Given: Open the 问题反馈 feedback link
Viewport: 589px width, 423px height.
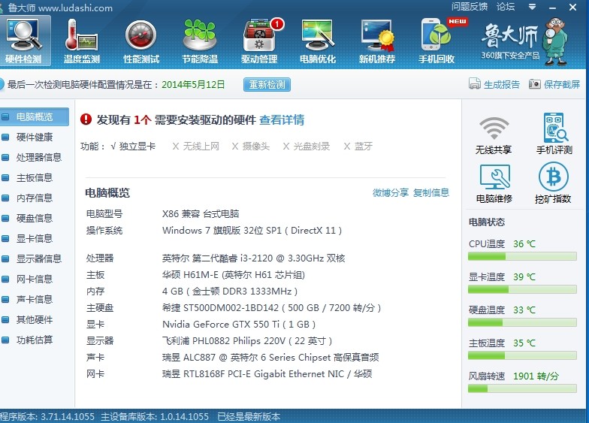Looking at the screenshot, I should tap(469, 7).
